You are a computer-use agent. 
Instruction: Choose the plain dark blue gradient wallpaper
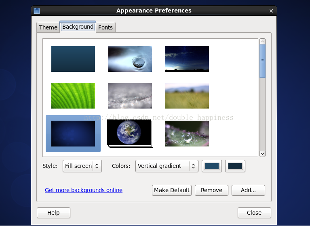[x=73, y=59]
